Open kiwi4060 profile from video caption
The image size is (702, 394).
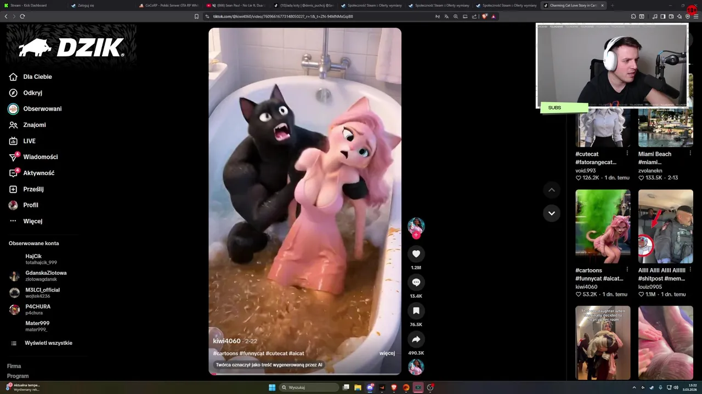coord(227,341)
